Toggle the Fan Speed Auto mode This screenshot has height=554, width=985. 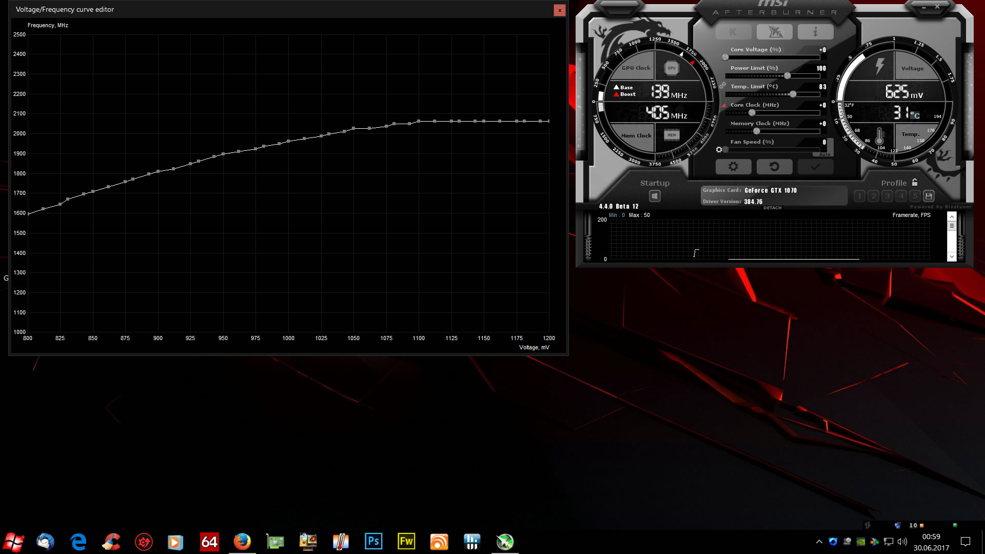pos(824,154)
